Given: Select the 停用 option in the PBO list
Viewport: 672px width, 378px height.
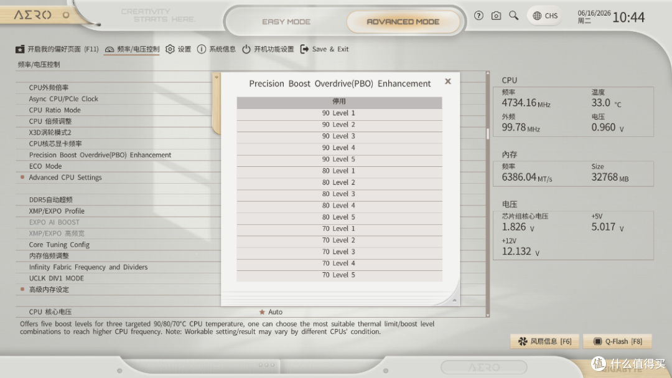Looking at the screenshot, I should click(339, 102).
